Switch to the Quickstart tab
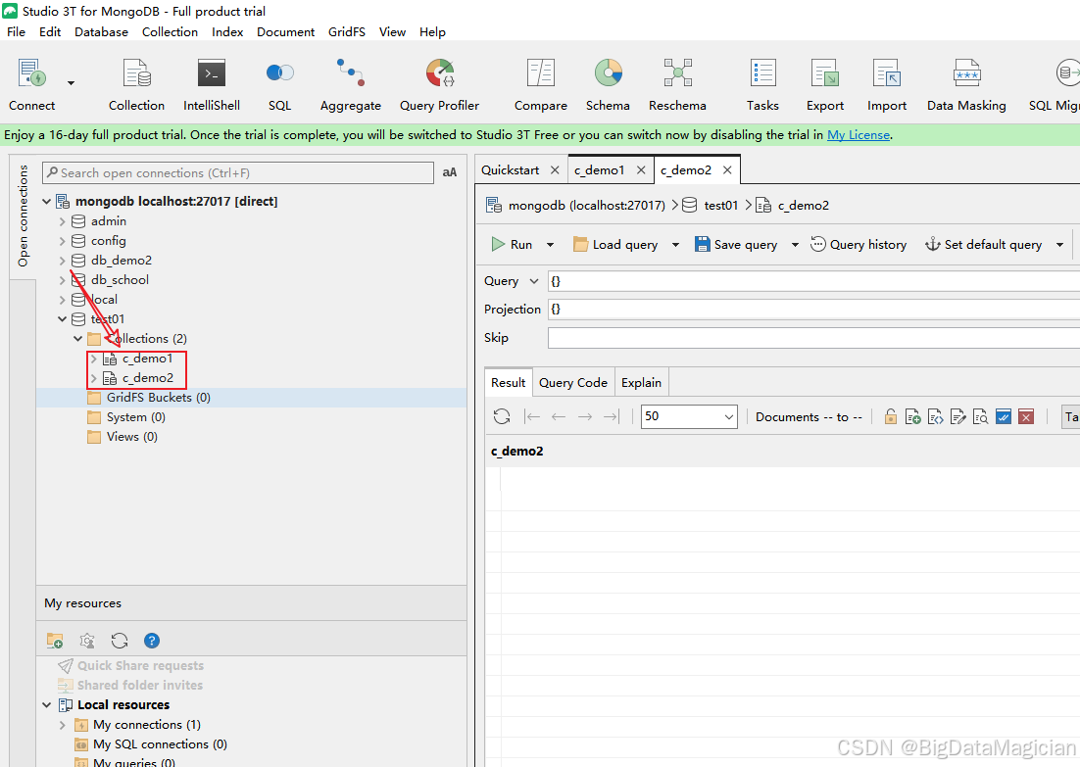Image resolution: width=1080 pixels, height=767 pixels. 510,170
